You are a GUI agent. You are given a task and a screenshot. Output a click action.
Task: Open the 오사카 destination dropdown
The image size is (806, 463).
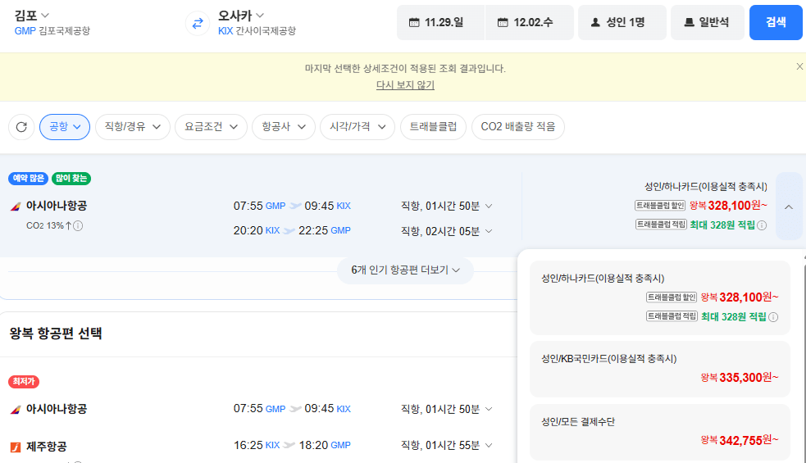[x=240, y=16]
